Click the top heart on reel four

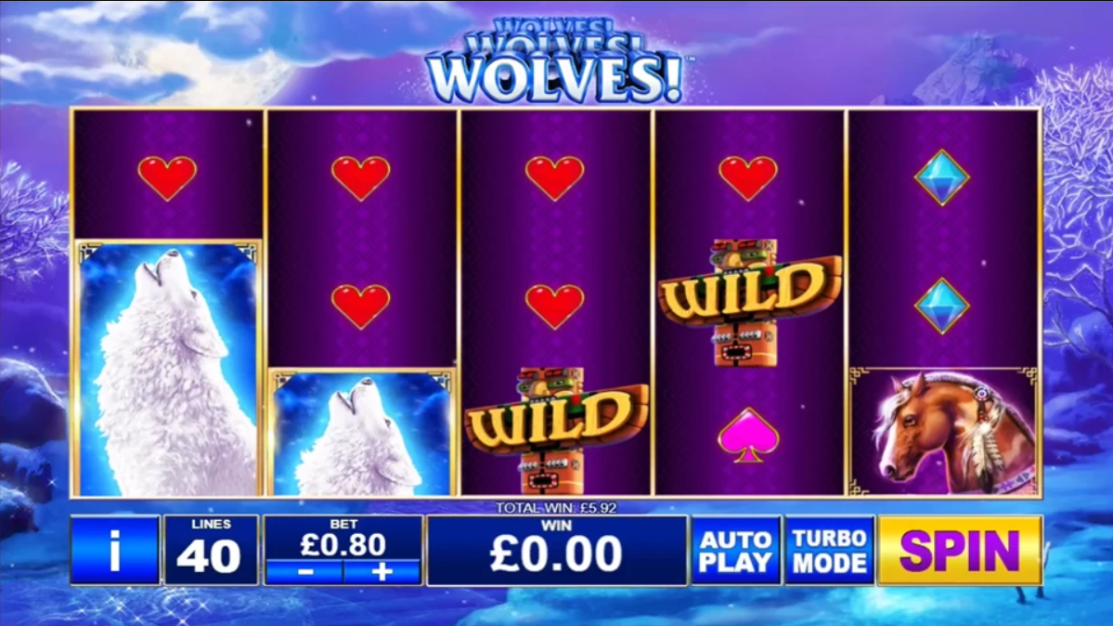coord(748,177)
